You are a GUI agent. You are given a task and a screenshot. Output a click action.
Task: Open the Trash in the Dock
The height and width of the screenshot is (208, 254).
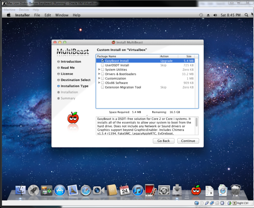(x=236, y=190)
